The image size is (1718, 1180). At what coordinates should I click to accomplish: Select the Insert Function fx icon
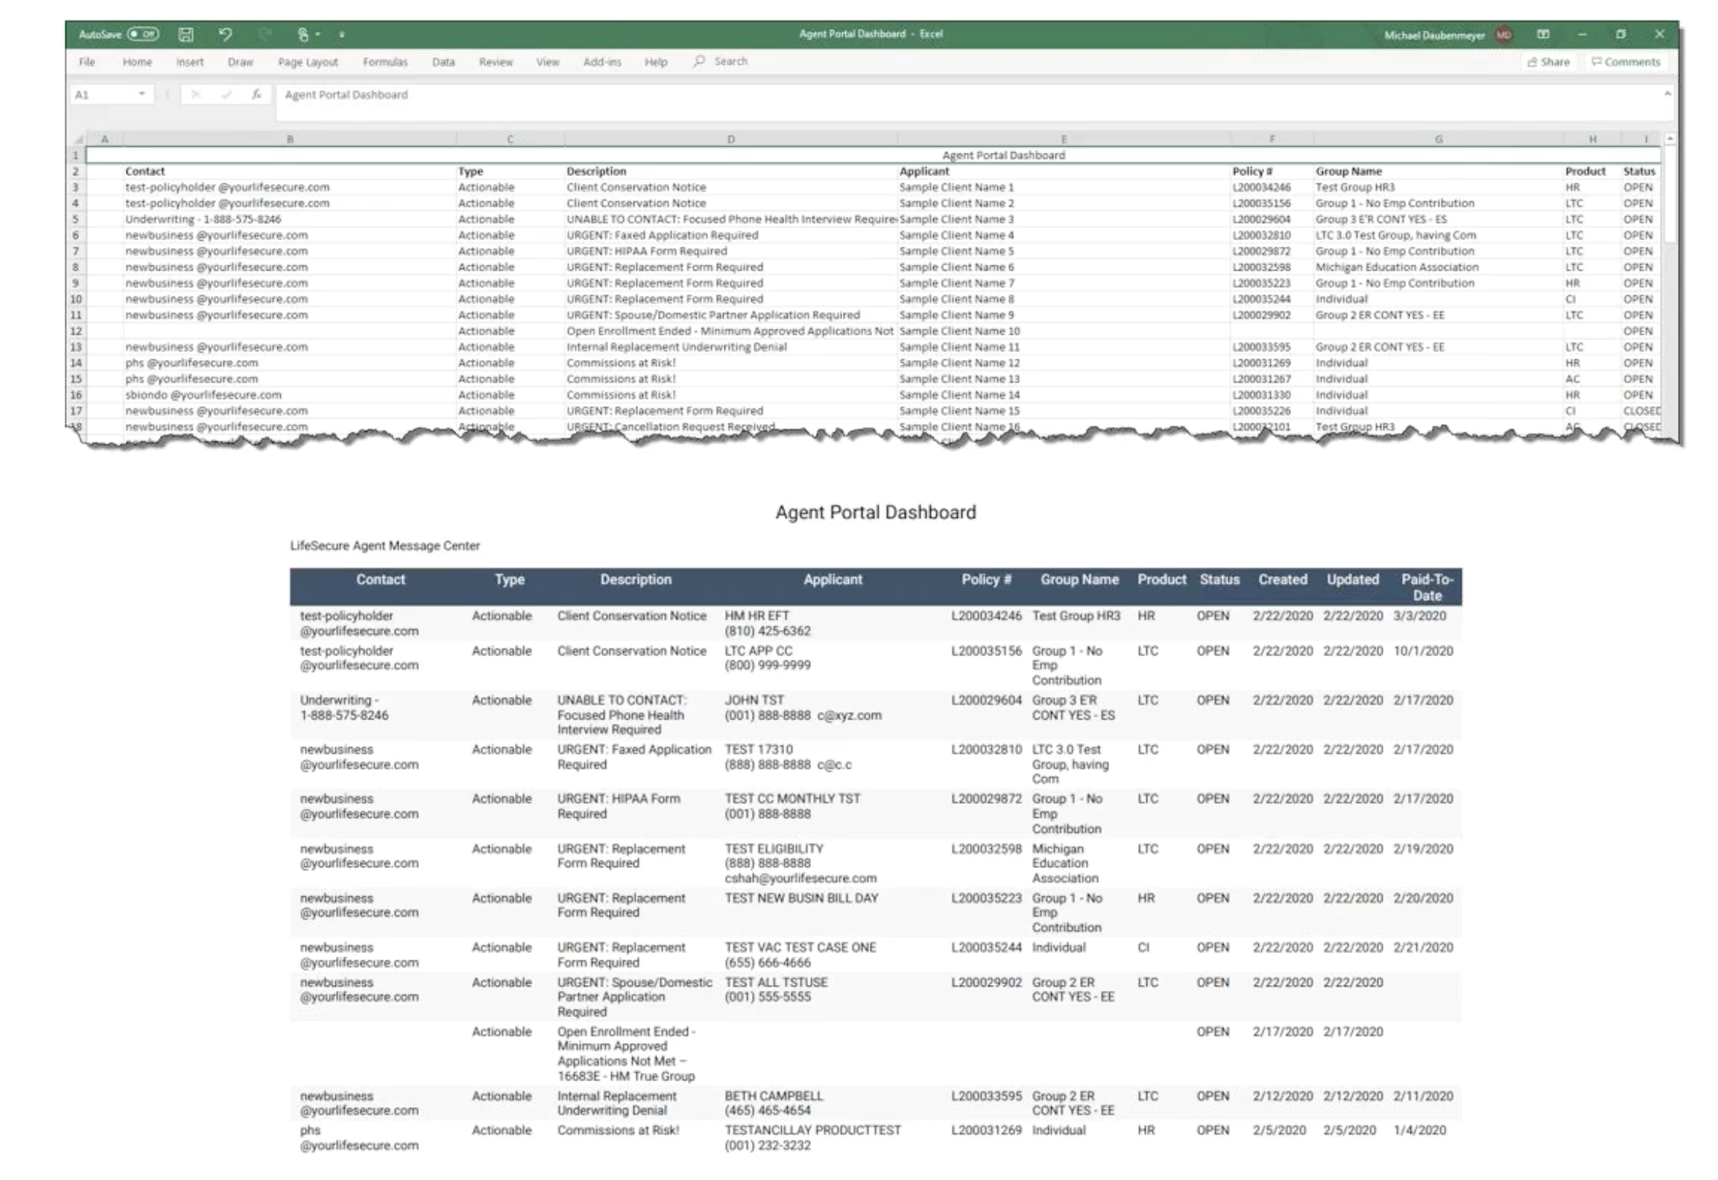[x=257, y=95]
